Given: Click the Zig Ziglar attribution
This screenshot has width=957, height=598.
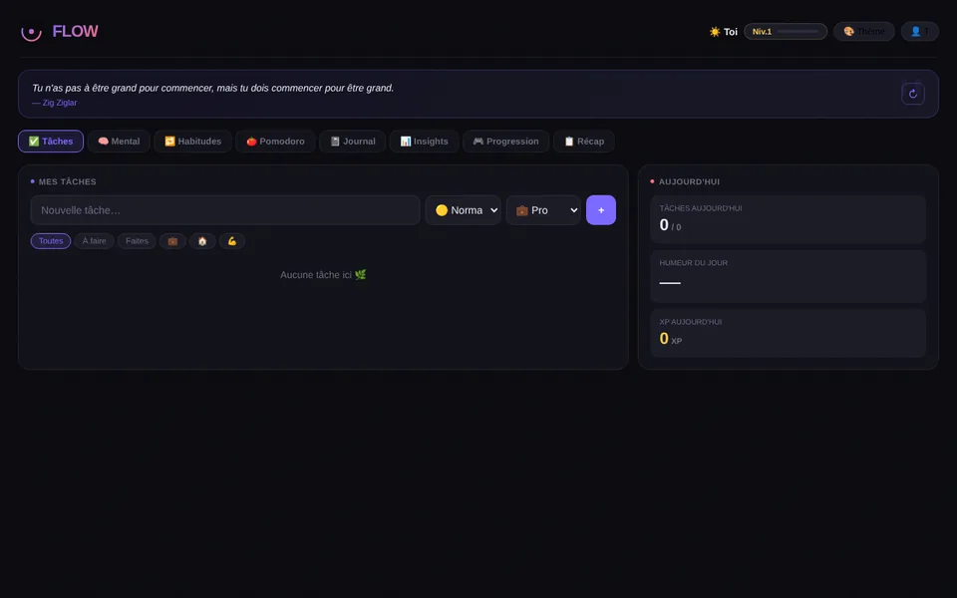Looking at the screenshot, I should pyautogui.click(x=54, y=103).
